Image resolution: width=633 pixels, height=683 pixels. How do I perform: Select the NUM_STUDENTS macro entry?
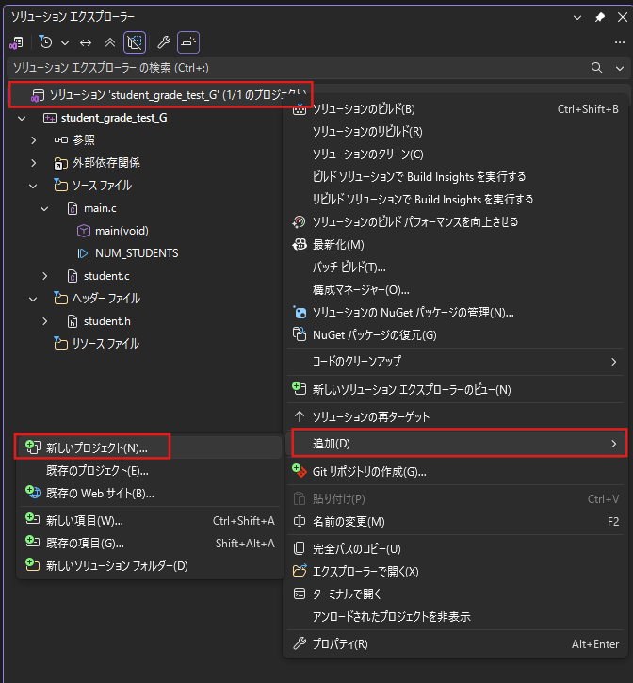point(137,253)
